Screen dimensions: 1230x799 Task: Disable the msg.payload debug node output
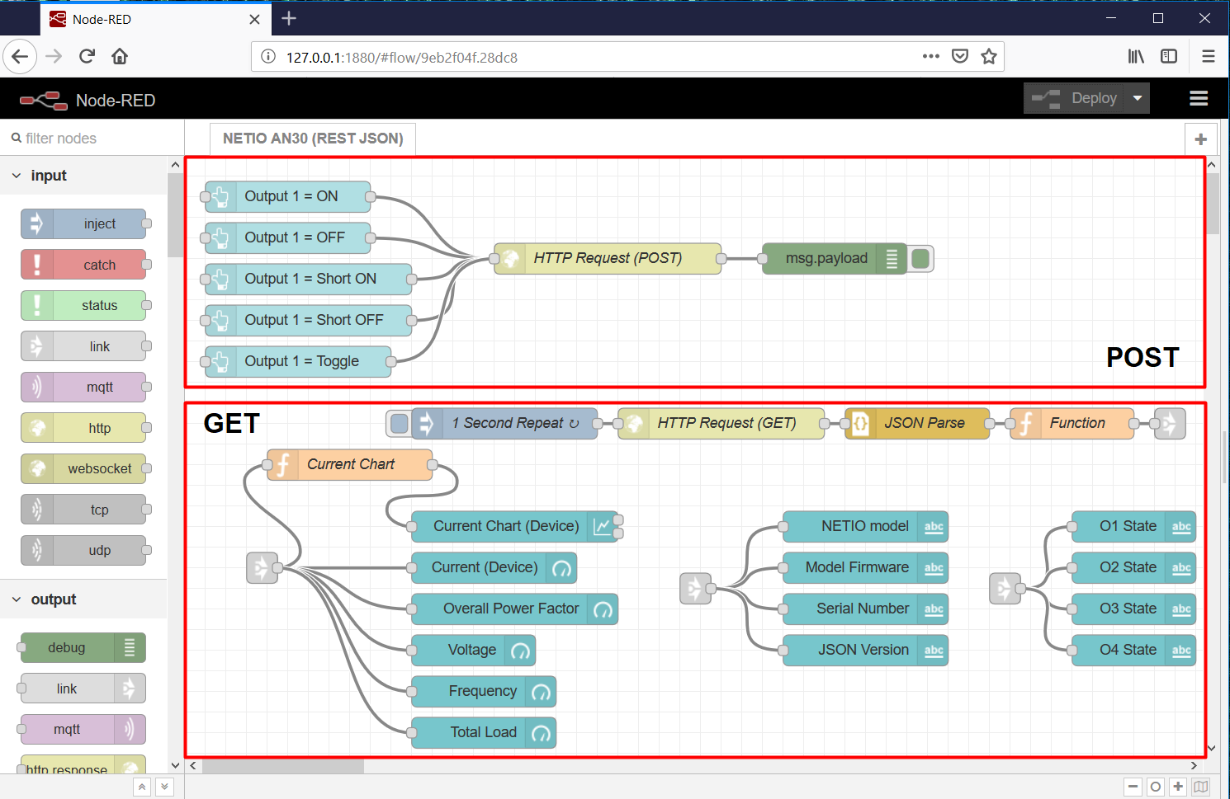tap(920, 258)
